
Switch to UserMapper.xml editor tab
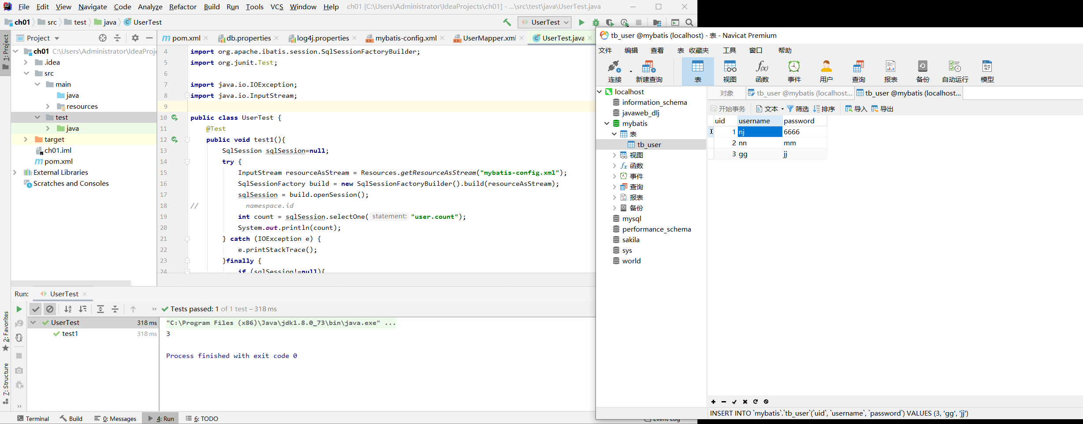click(489, 38)
